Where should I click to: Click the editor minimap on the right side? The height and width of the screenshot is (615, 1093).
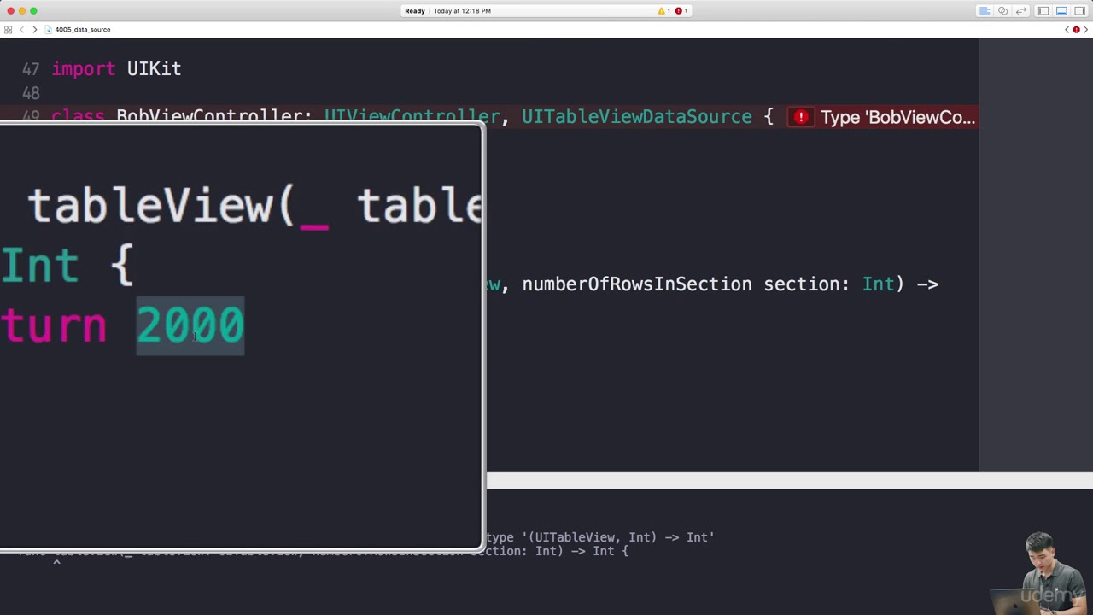[1035, 255]
